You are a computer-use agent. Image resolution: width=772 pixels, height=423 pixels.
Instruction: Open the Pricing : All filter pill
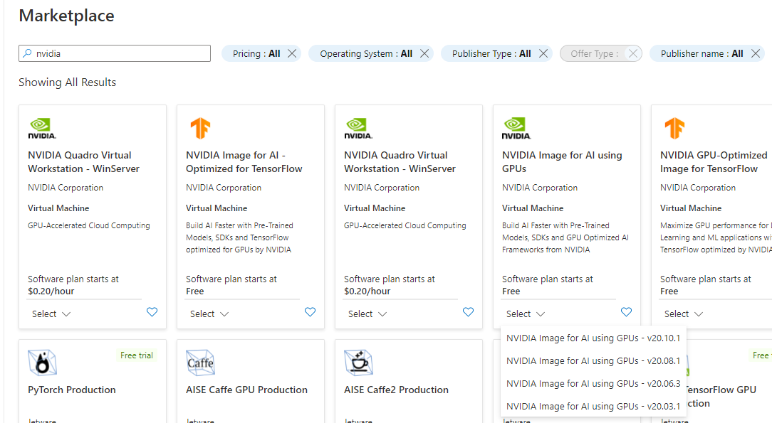pos(256,53)
